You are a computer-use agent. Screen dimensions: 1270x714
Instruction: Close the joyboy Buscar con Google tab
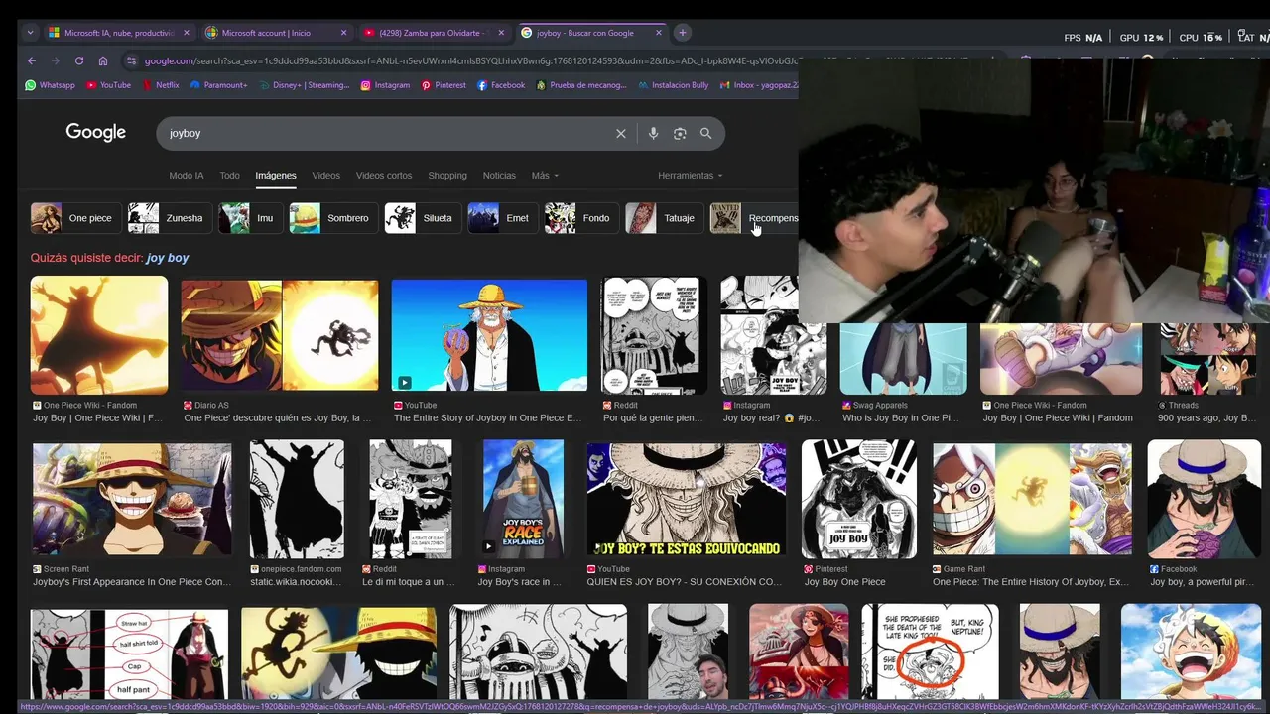(x=659, y=33)
